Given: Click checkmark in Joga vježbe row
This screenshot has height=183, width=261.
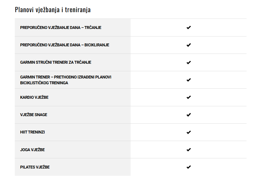Looking at the screenshot, I should click(189, 150).
